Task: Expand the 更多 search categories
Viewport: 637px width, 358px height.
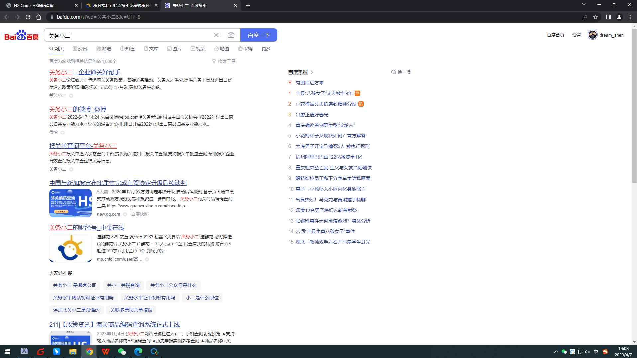Action: (x=266, y=49)
